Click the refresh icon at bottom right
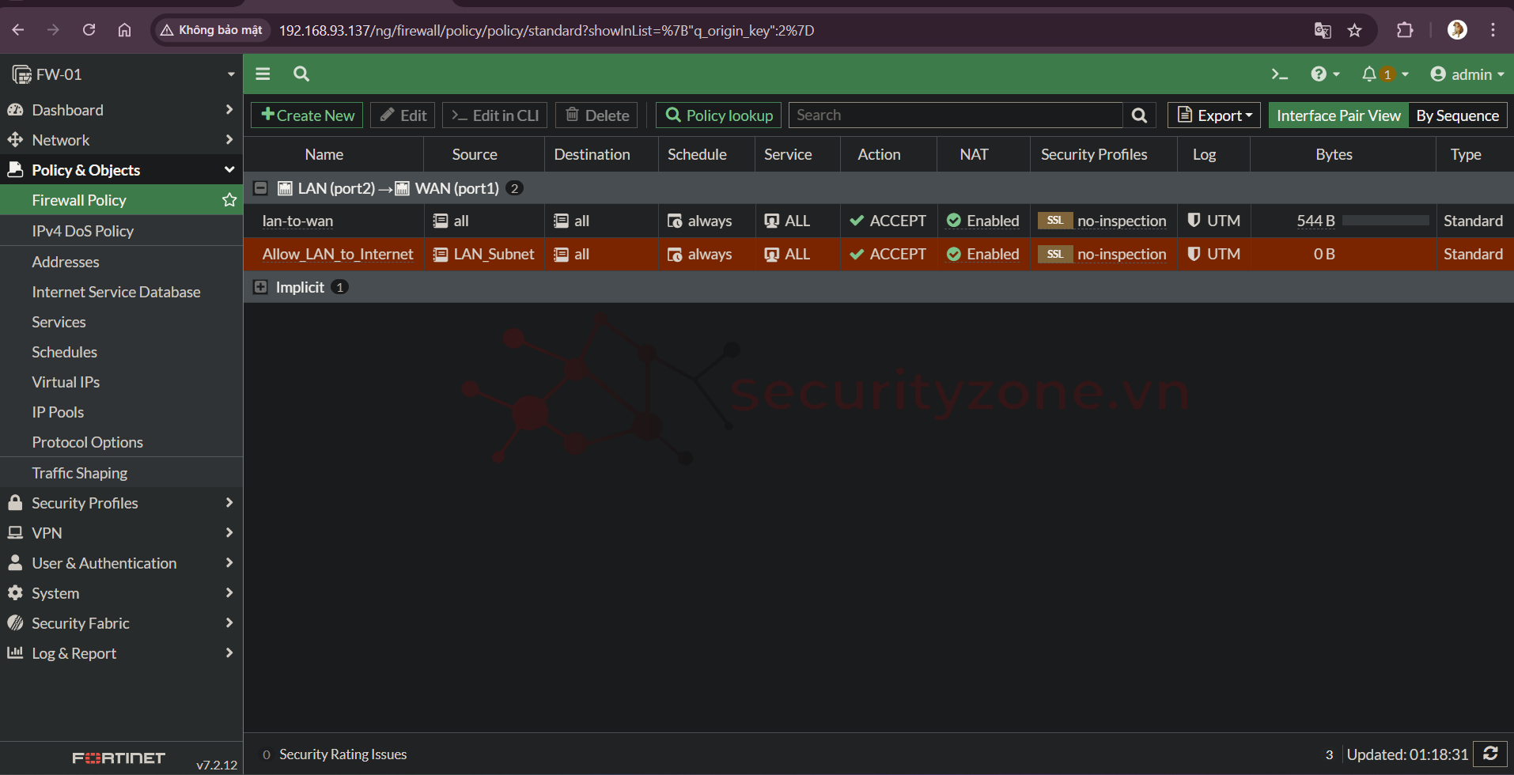Image resolution: width=1514 pixels, height=775 pixels. pos(1490,754)
